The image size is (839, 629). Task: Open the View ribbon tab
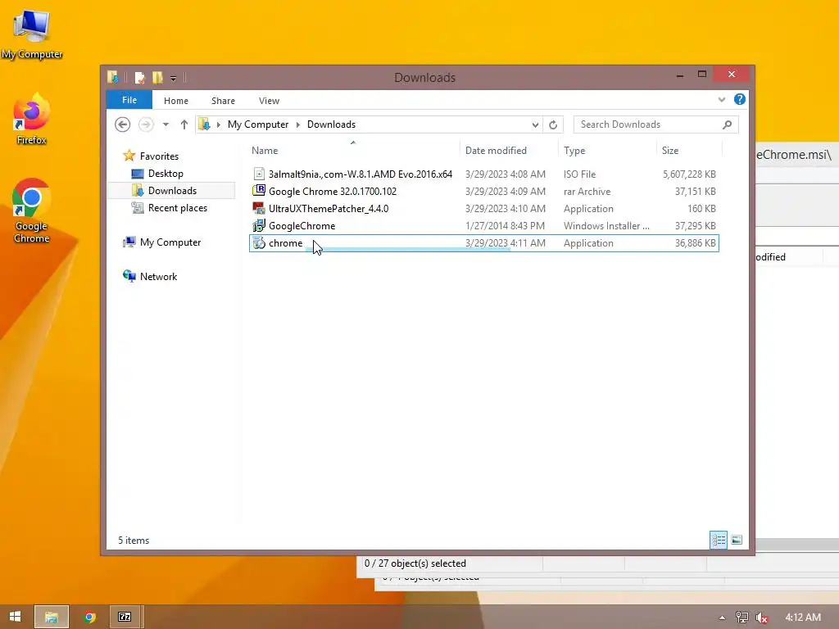pyautogui.click(x=269, y=101)
